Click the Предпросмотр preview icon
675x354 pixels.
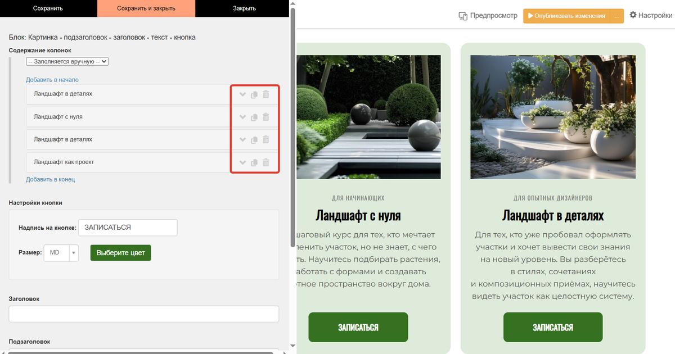pyautogui.click(x=462, y=16)
